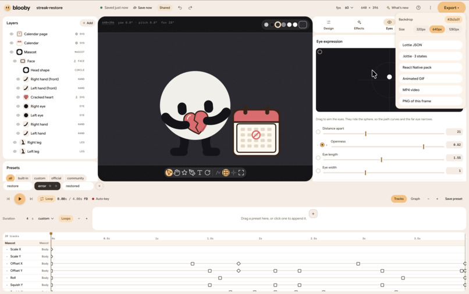Select the pen tool in canvas toolbar
The image size is (469, 294).
[192, 173]
